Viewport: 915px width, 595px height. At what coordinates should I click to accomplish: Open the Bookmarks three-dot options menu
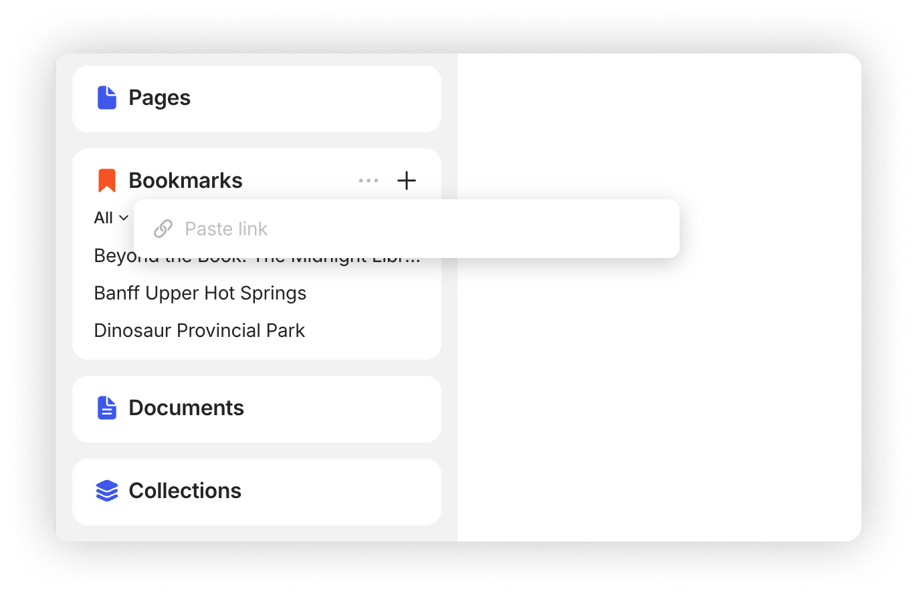[x=369, y=181]
